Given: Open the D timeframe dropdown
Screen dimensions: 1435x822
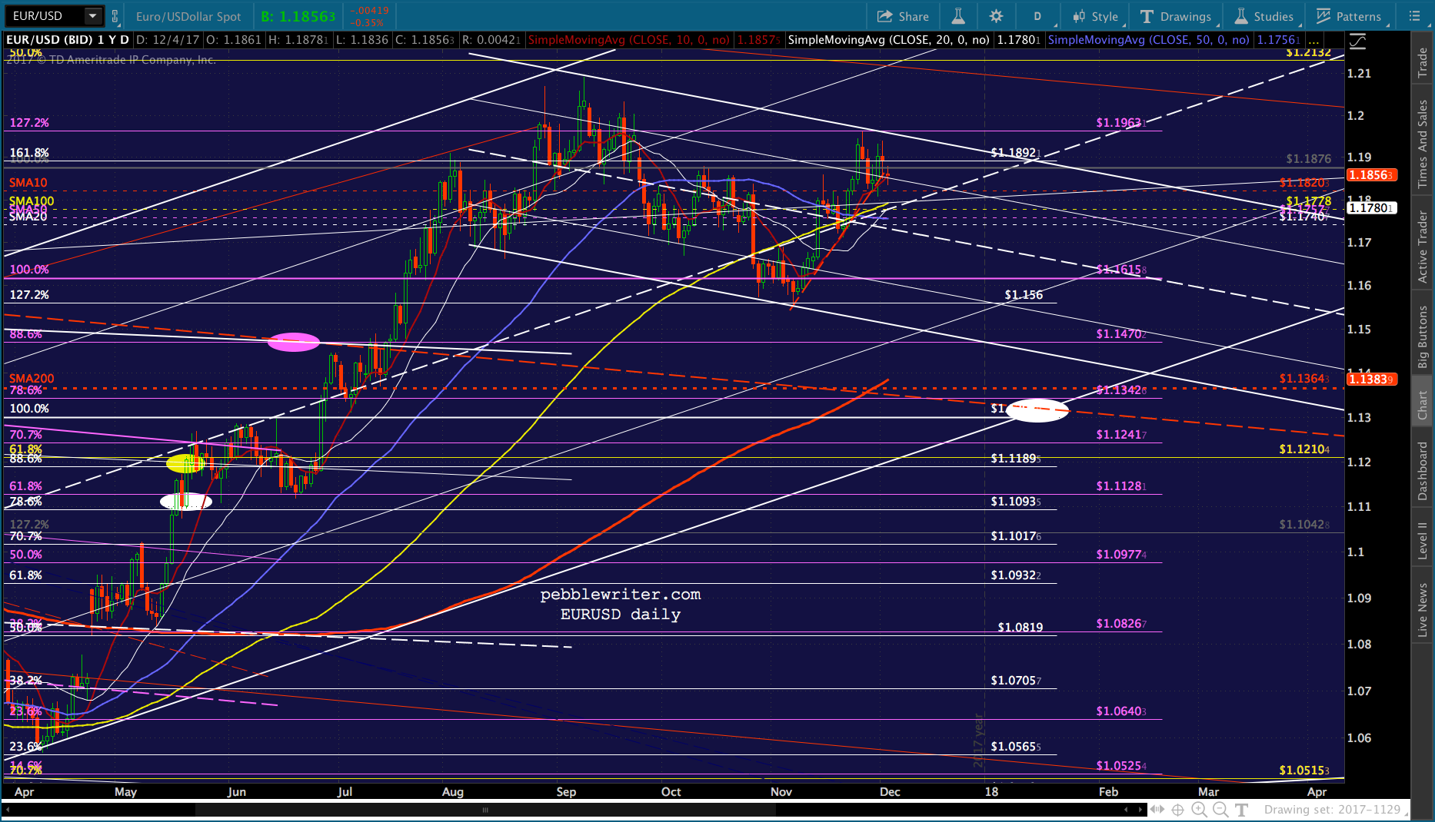Looking at the screenshot, I should coord(1037,16).
